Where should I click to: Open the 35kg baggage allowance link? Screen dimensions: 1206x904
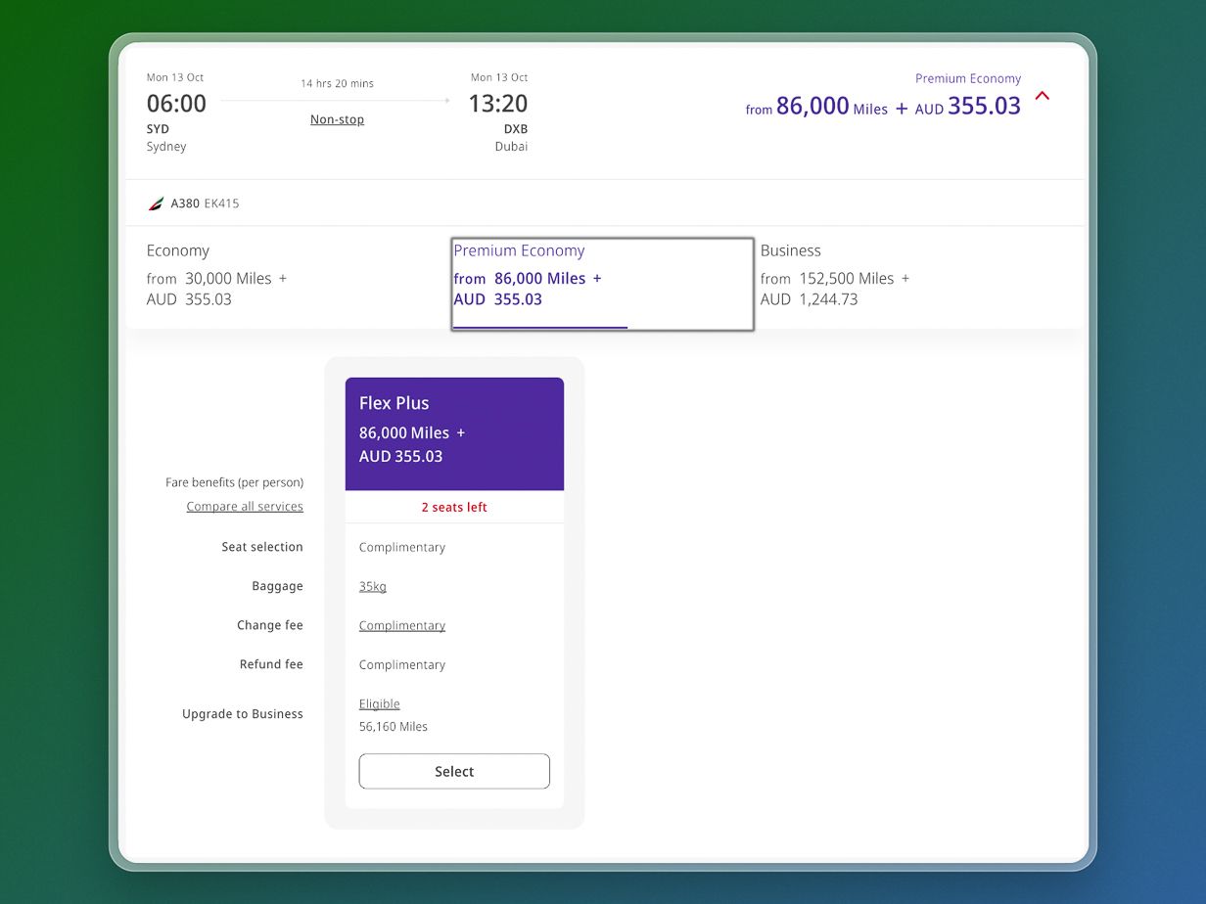(x=373, y=586)
